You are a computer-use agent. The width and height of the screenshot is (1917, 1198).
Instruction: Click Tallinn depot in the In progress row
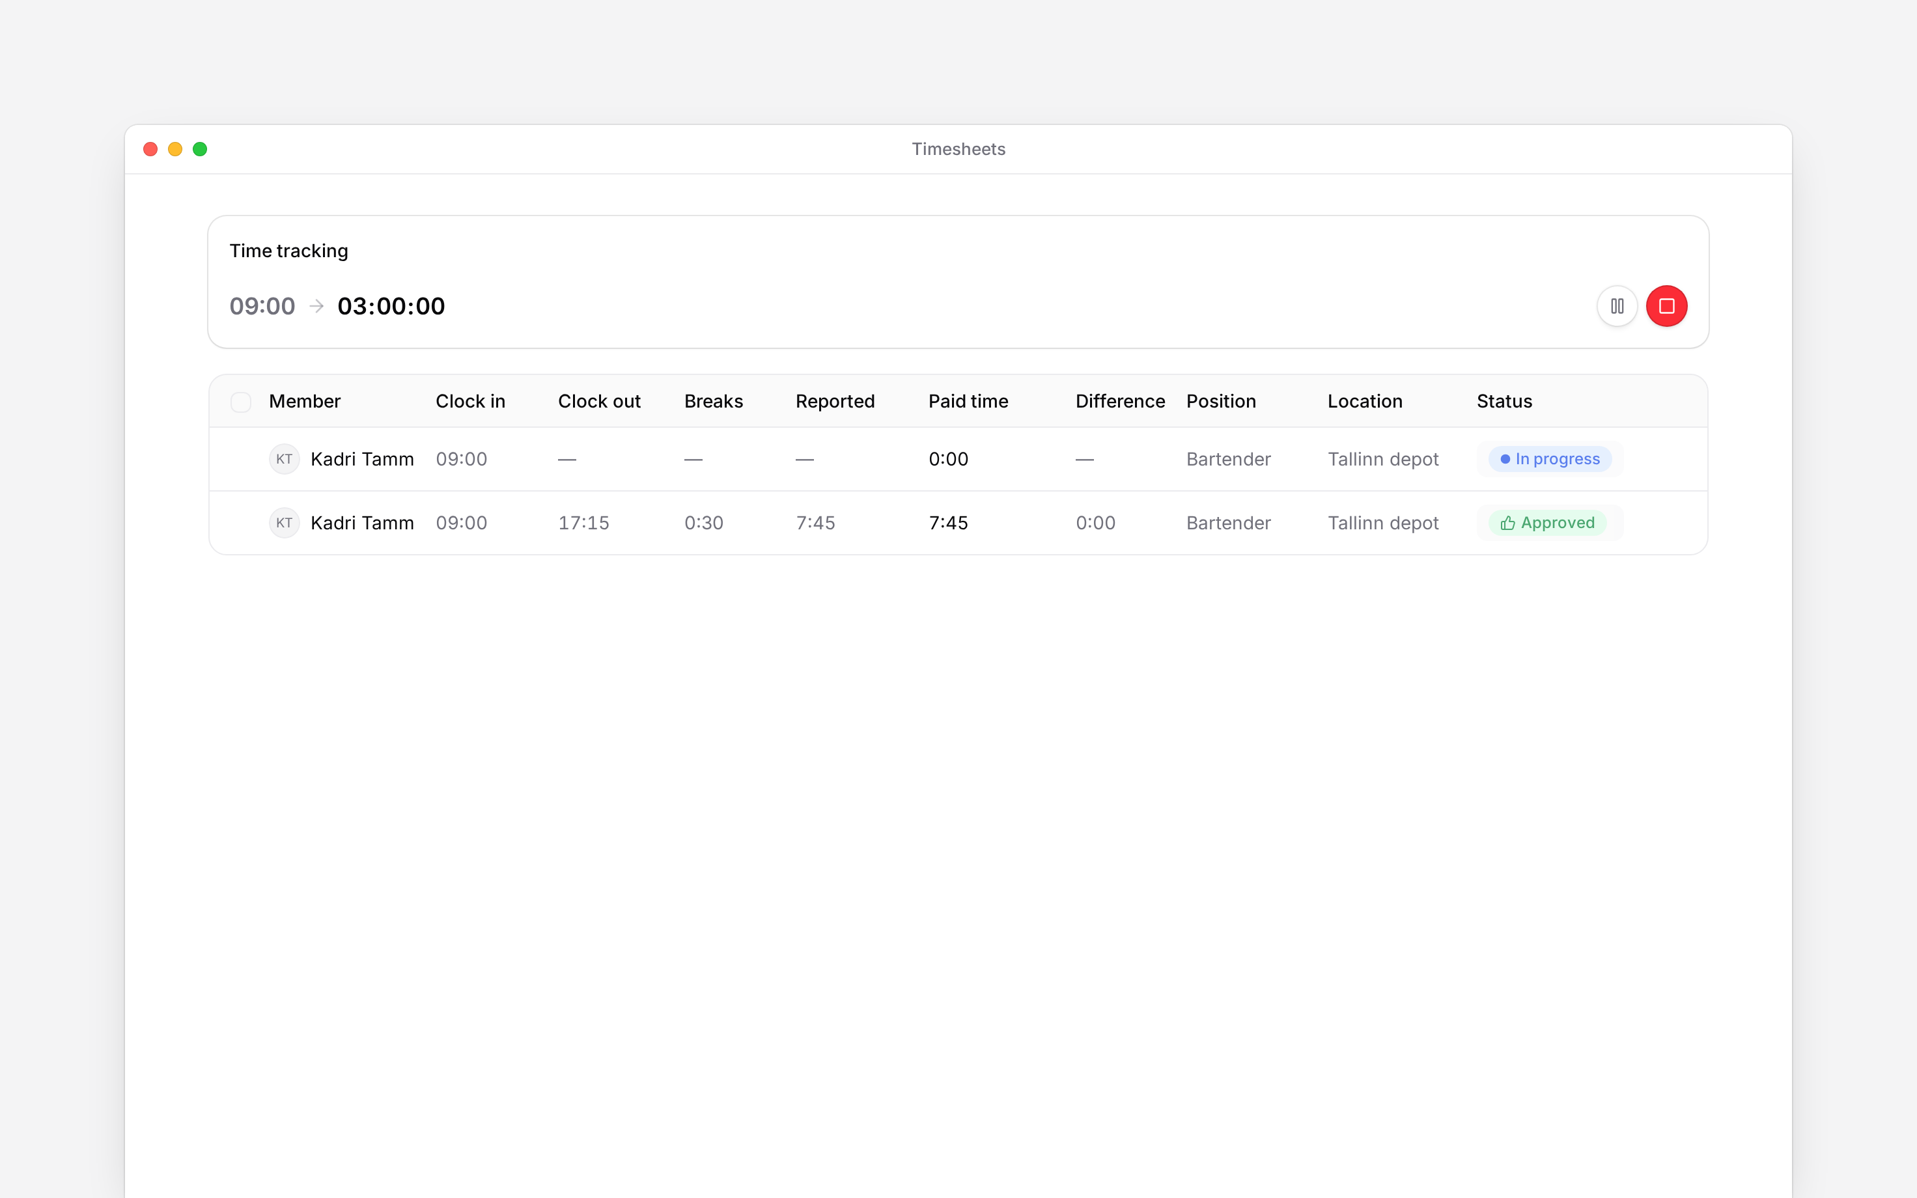tap(1383, 459)
